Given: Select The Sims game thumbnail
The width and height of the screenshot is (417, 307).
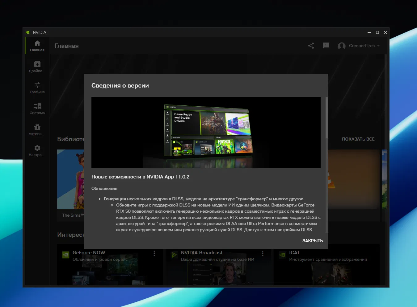Looking at the screenshot, I should point(70,179).
